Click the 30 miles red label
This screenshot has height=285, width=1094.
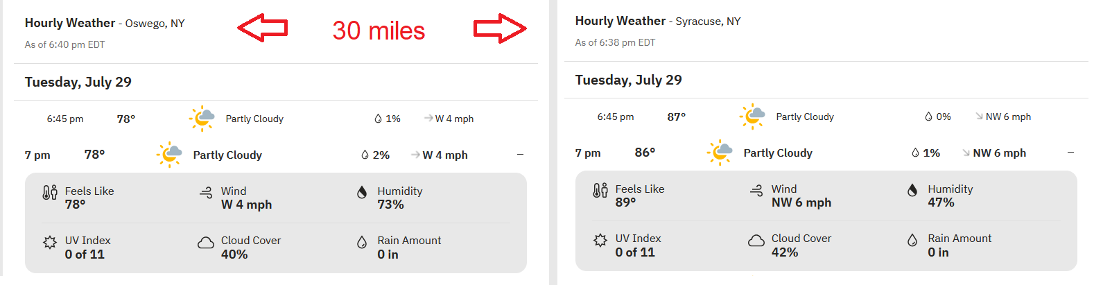379,30
